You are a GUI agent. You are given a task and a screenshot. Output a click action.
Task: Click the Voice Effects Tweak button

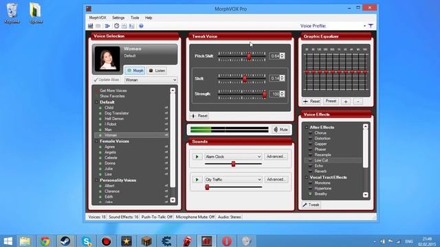click(x=311, y=204)
